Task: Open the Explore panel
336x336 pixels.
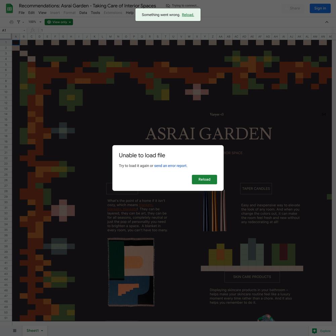Action: pos(322,331)
